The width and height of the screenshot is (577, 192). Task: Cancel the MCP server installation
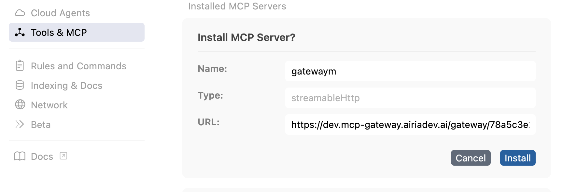point(471,158)
